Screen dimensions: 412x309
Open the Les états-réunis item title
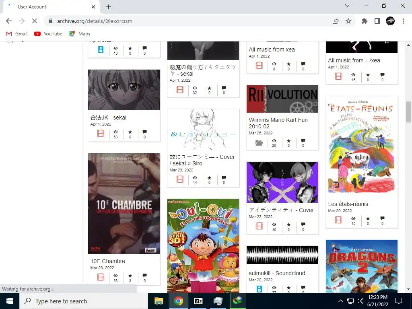pos(348,204)
